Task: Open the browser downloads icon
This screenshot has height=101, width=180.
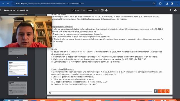Action: [167, 4]
